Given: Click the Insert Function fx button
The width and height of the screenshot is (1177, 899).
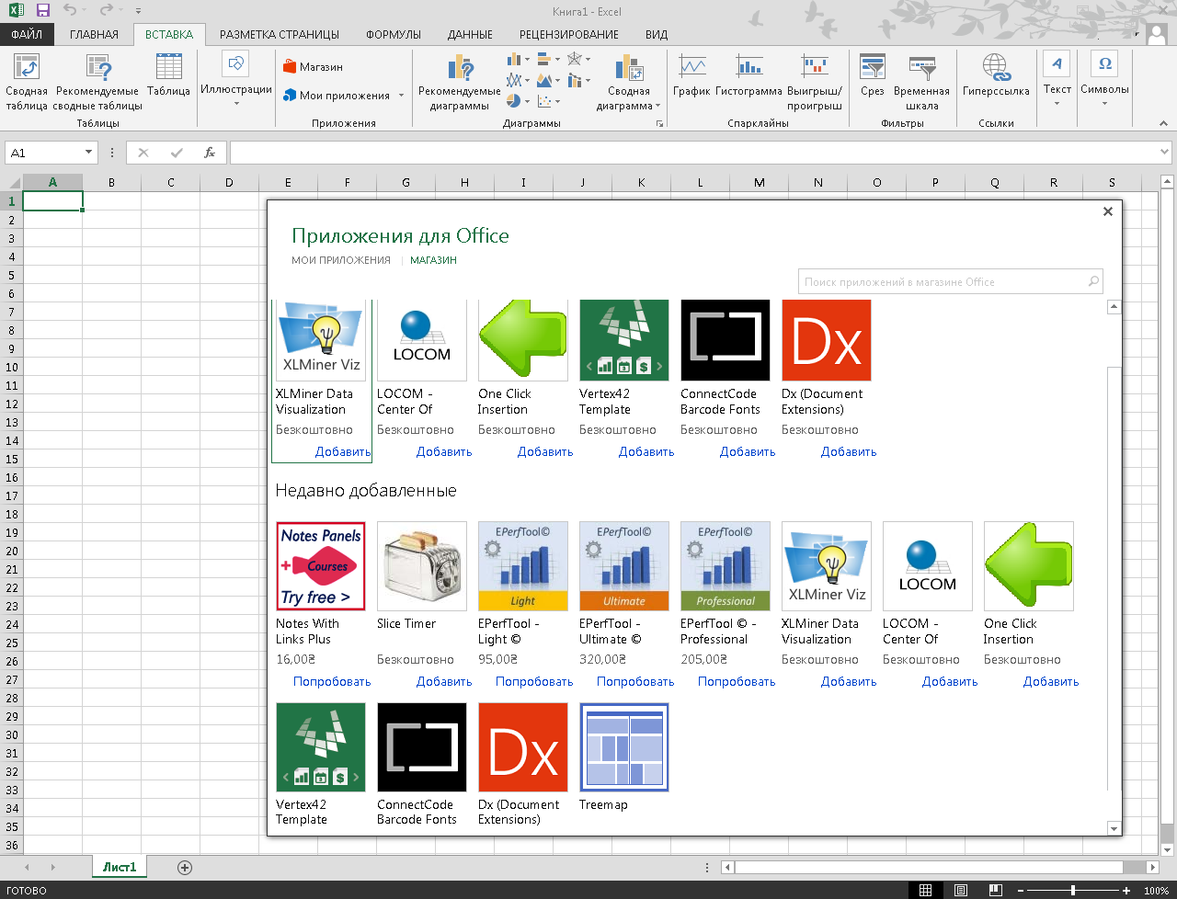Looking at the screenshot, I should point(210,153).
